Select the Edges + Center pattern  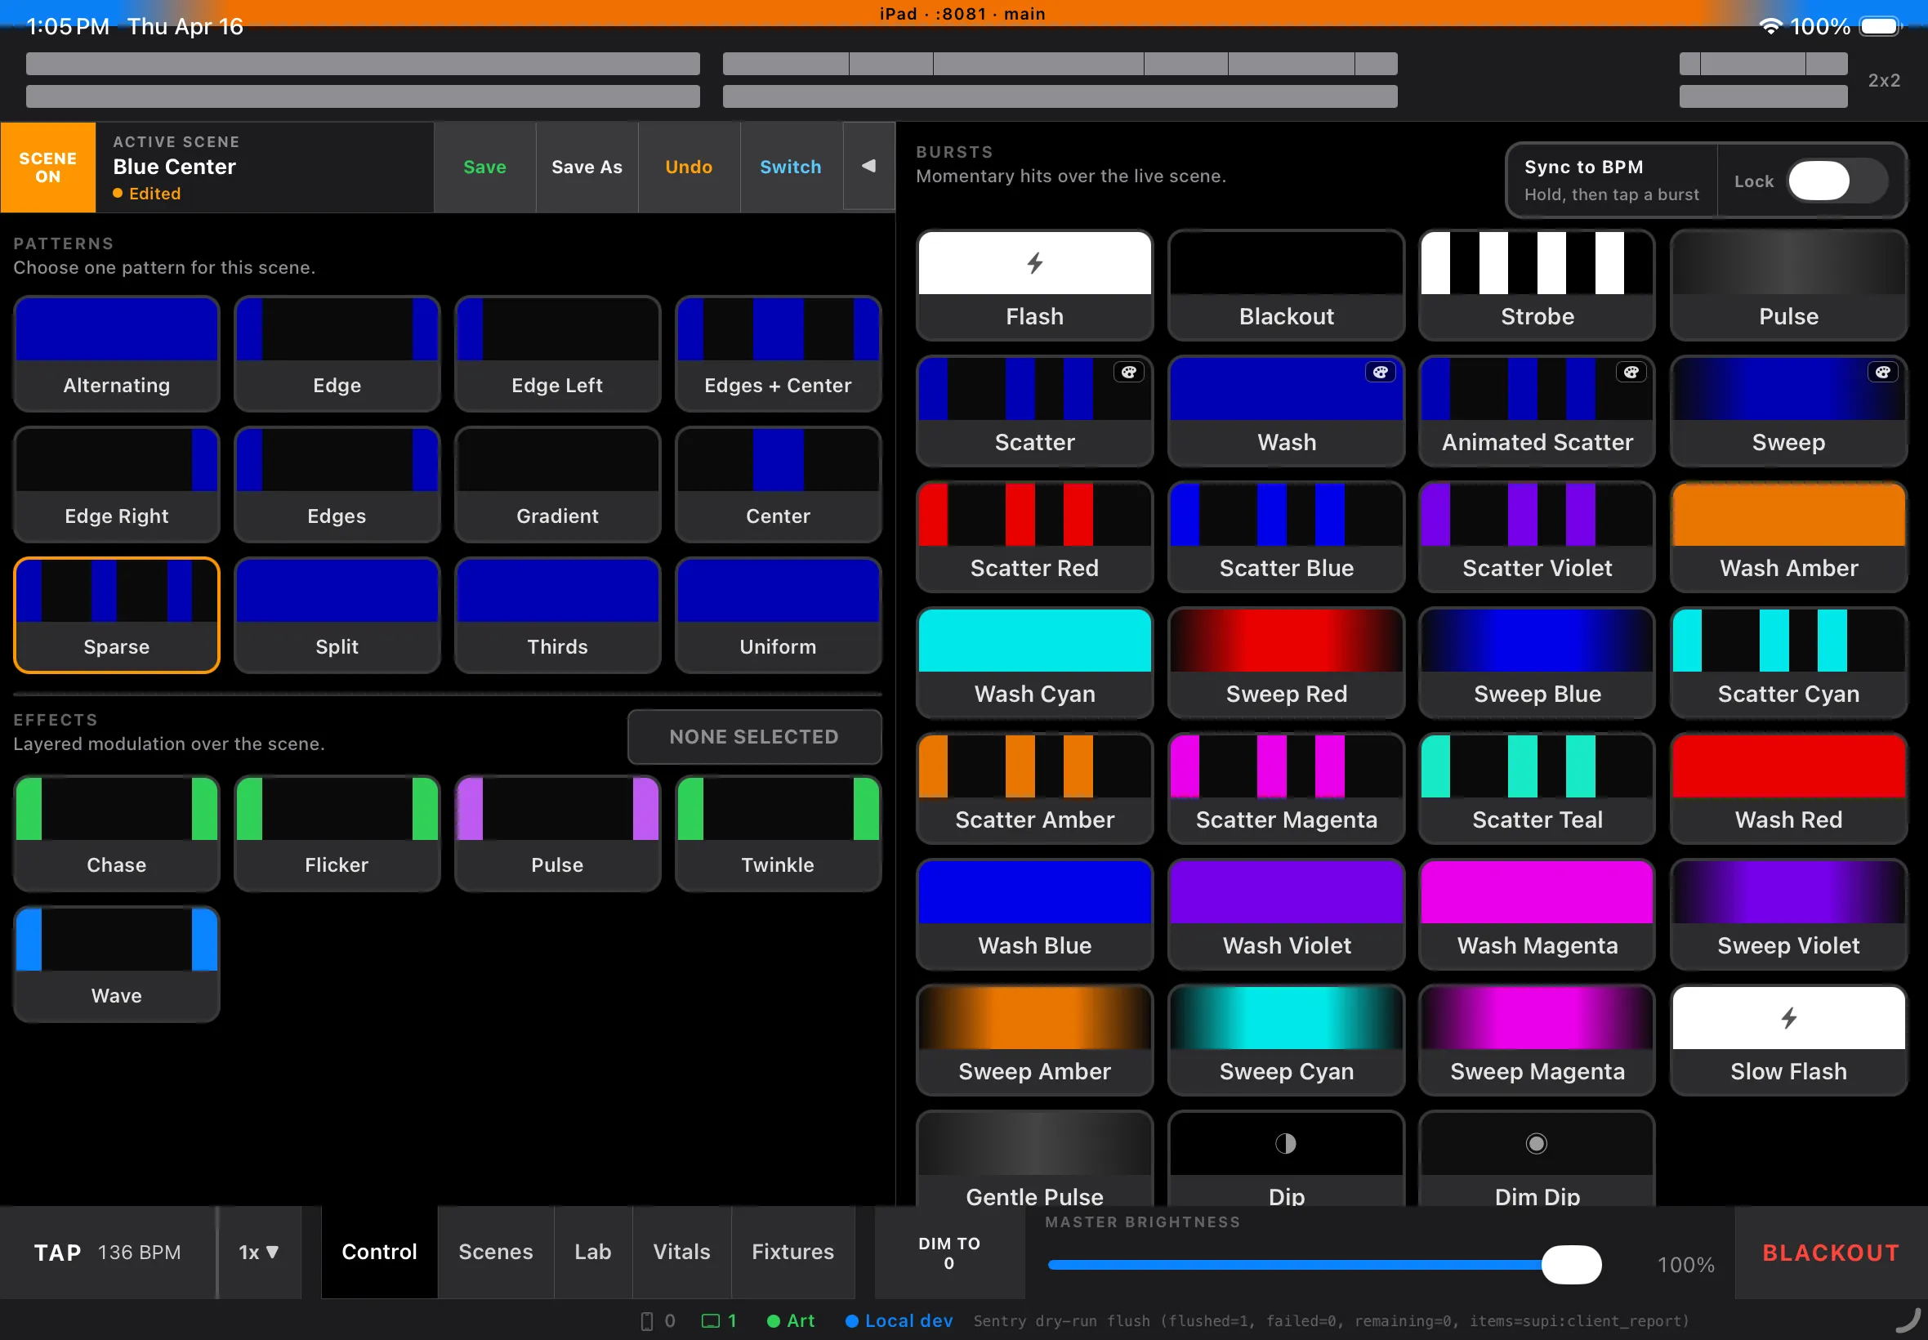(x=778, y=354)
